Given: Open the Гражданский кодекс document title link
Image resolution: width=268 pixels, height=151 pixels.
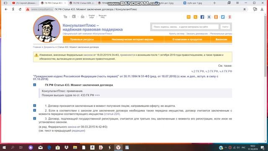Looking at the screenshot, I should (x=126, y=78).
